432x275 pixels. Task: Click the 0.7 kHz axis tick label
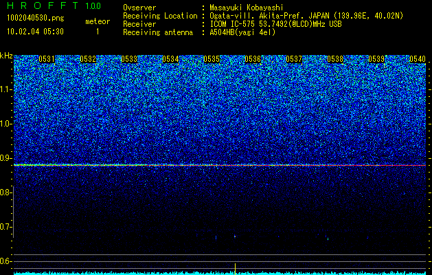pyautogui.click(x=5, y=227)
